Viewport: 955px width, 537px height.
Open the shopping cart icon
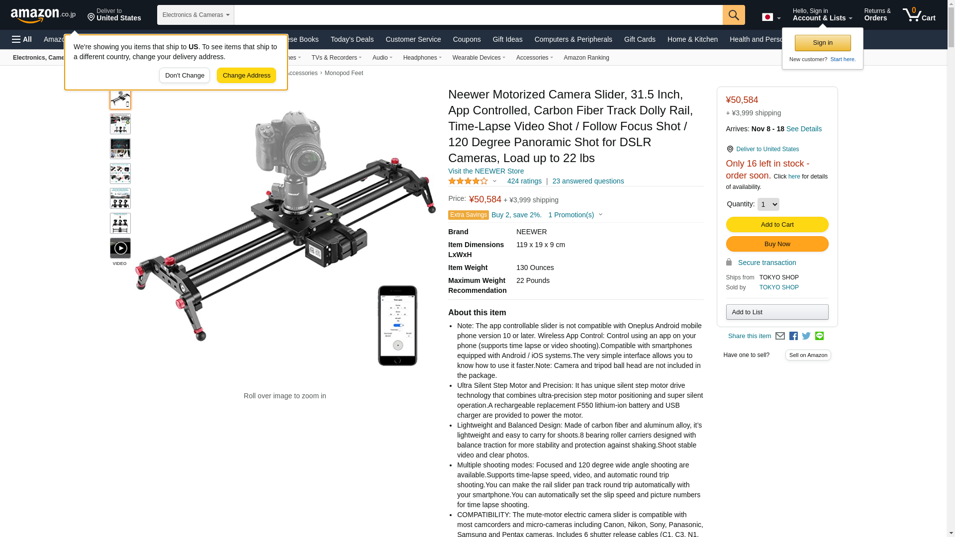coord(919,15)
